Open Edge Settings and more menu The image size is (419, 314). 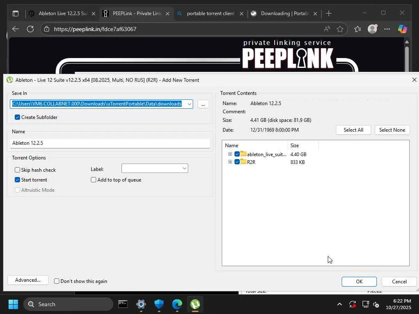coord(387,29)
